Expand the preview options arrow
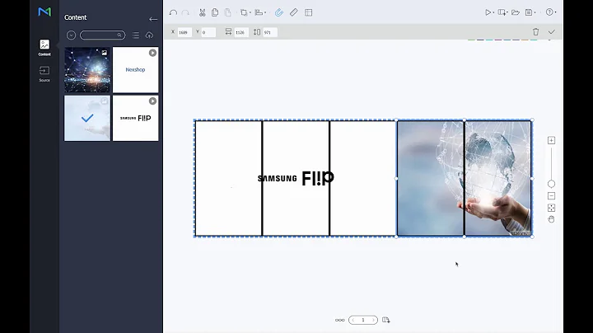This screenshot has width=593, height=333. [x=493, y=13]
